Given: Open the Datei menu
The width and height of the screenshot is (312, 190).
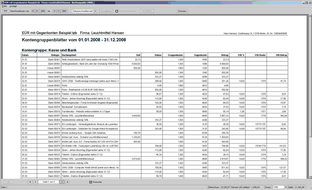Looking at the screenshot, I should [4, 6].
